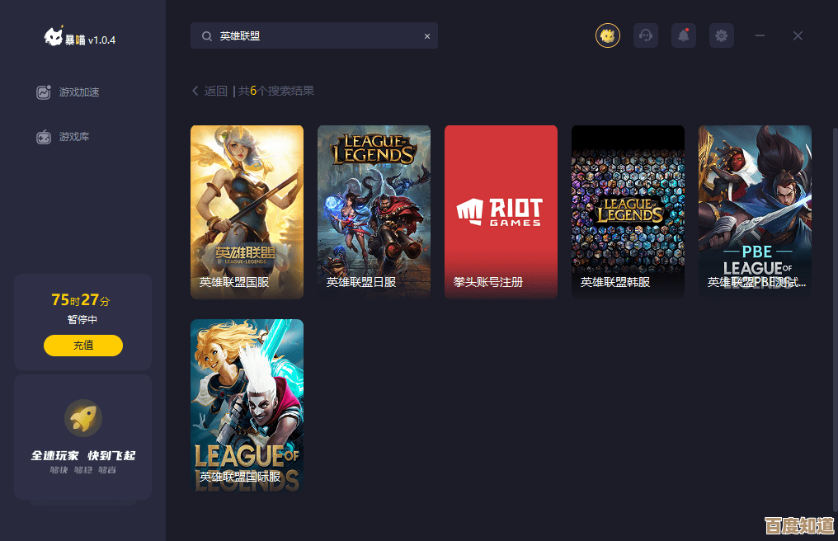Open 游戏库 in the sidebar

pos(73,137)
